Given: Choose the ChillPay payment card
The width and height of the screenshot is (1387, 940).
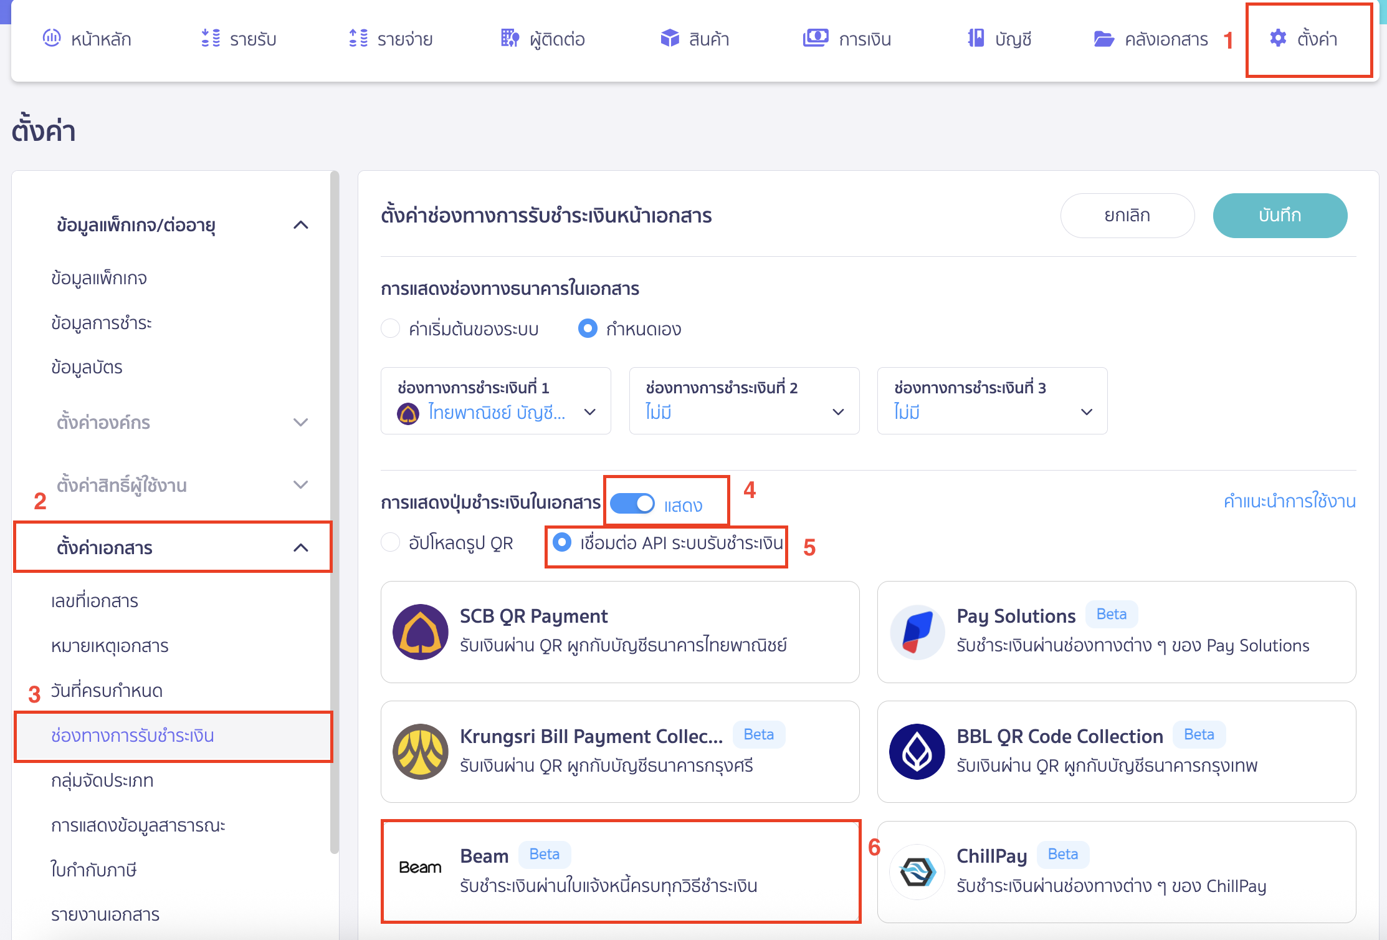Looking at the screenshot, I should coord(1117,872).
